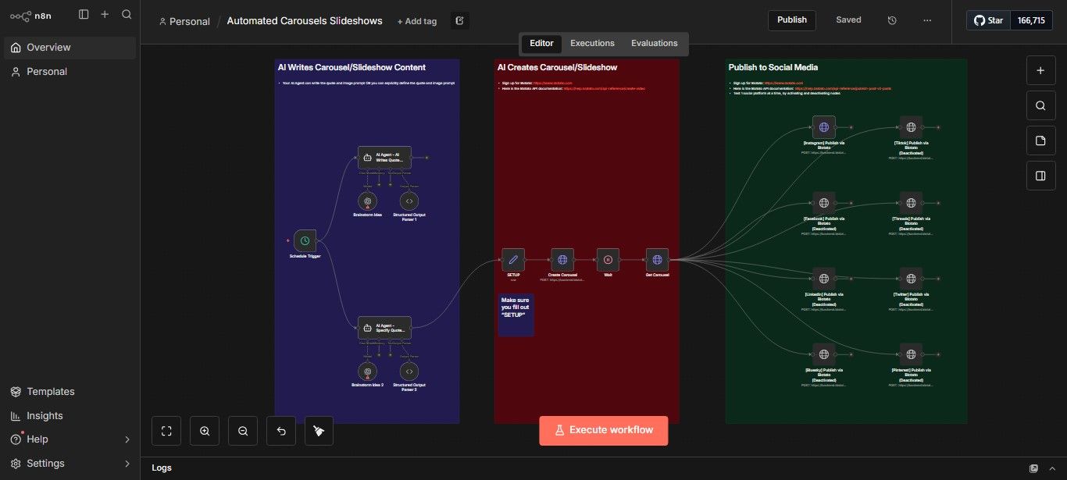Click the + Add tag link
1067x480 pixels.
point(417,21)
